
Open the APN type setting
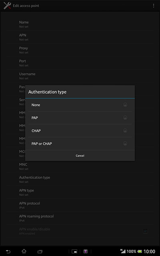80,192
